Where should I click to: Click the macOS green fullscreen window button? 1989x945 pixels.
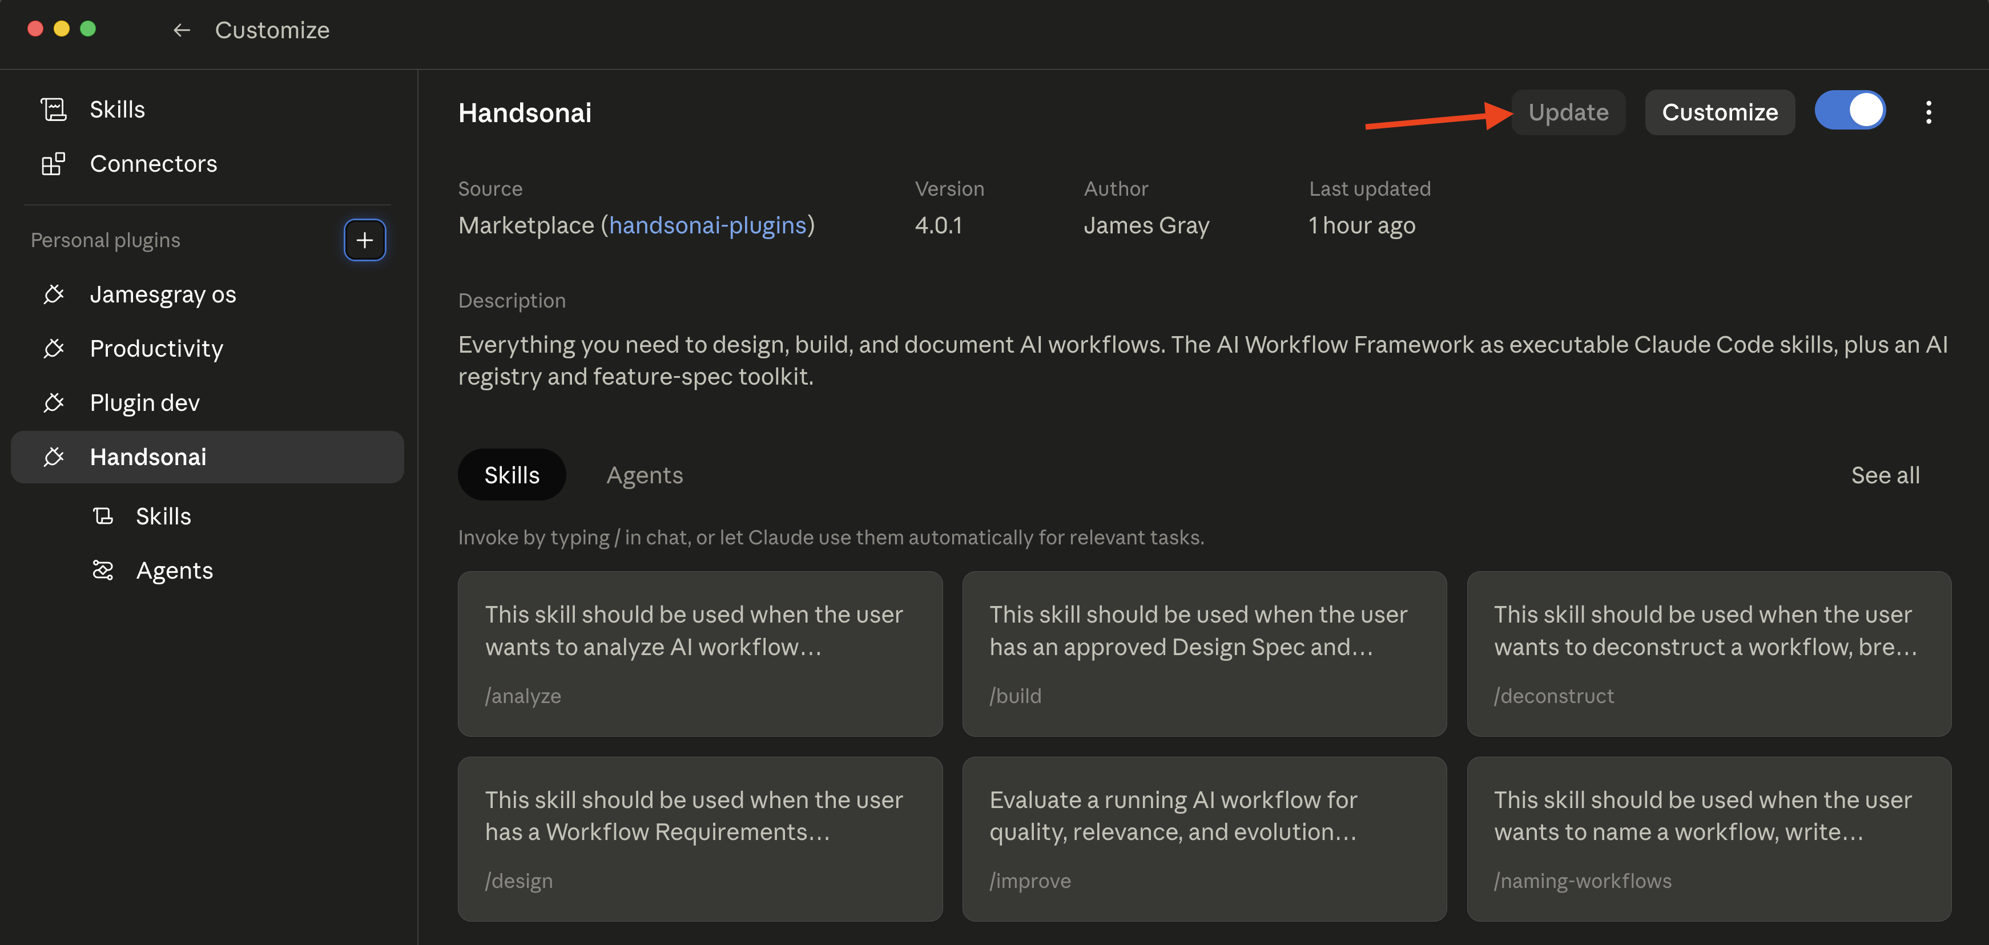[x=88, y=29]
